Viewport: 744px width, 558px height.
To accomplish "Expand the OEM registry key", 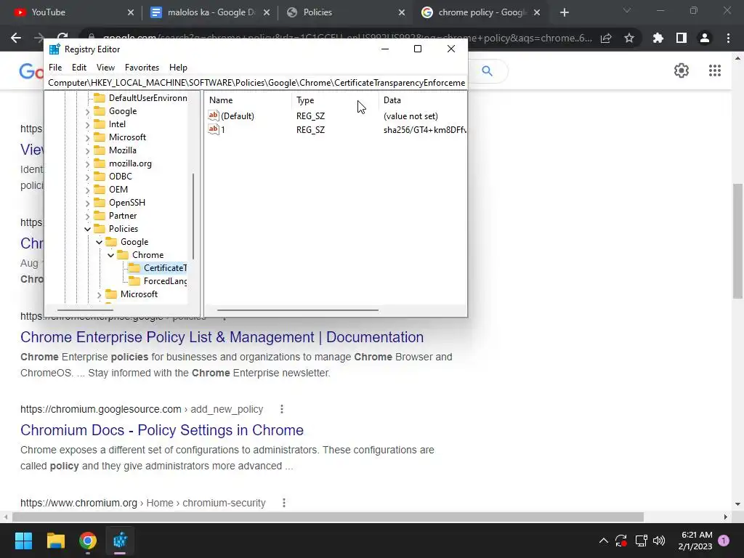I will (x=87, y=190).
